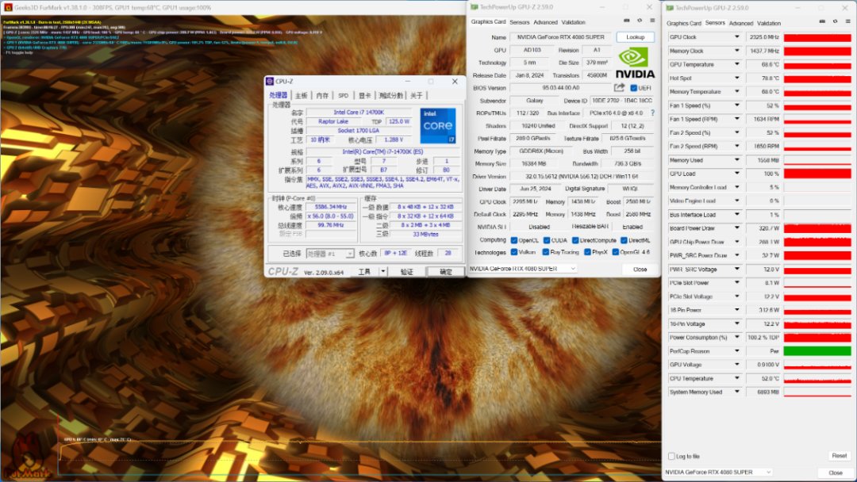Click the Intel Core i7 logo in CPU-Z
Screen dimensions: 857x482
pos(437,126)
